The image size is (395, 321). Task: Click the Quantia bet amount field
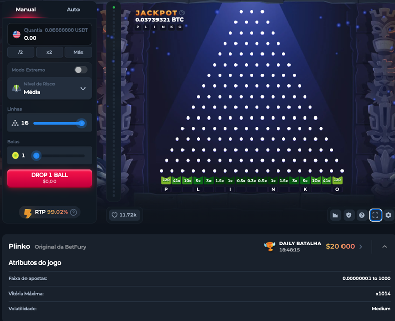tap(49, 34)
